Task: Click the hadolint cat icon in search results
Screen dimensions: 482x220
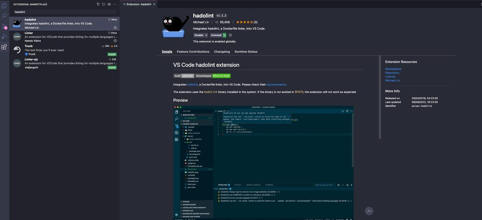Action: coord(17,23)
